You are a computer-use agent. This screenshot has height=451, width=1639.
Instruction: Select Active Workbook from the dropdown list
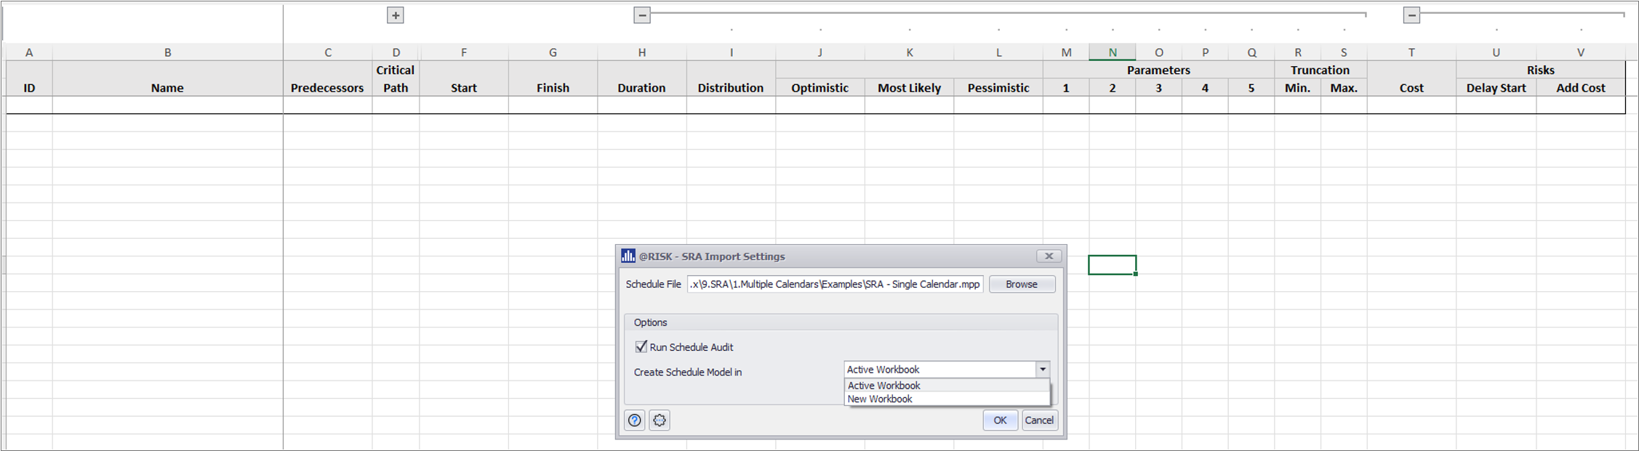(x=884, y=386)
